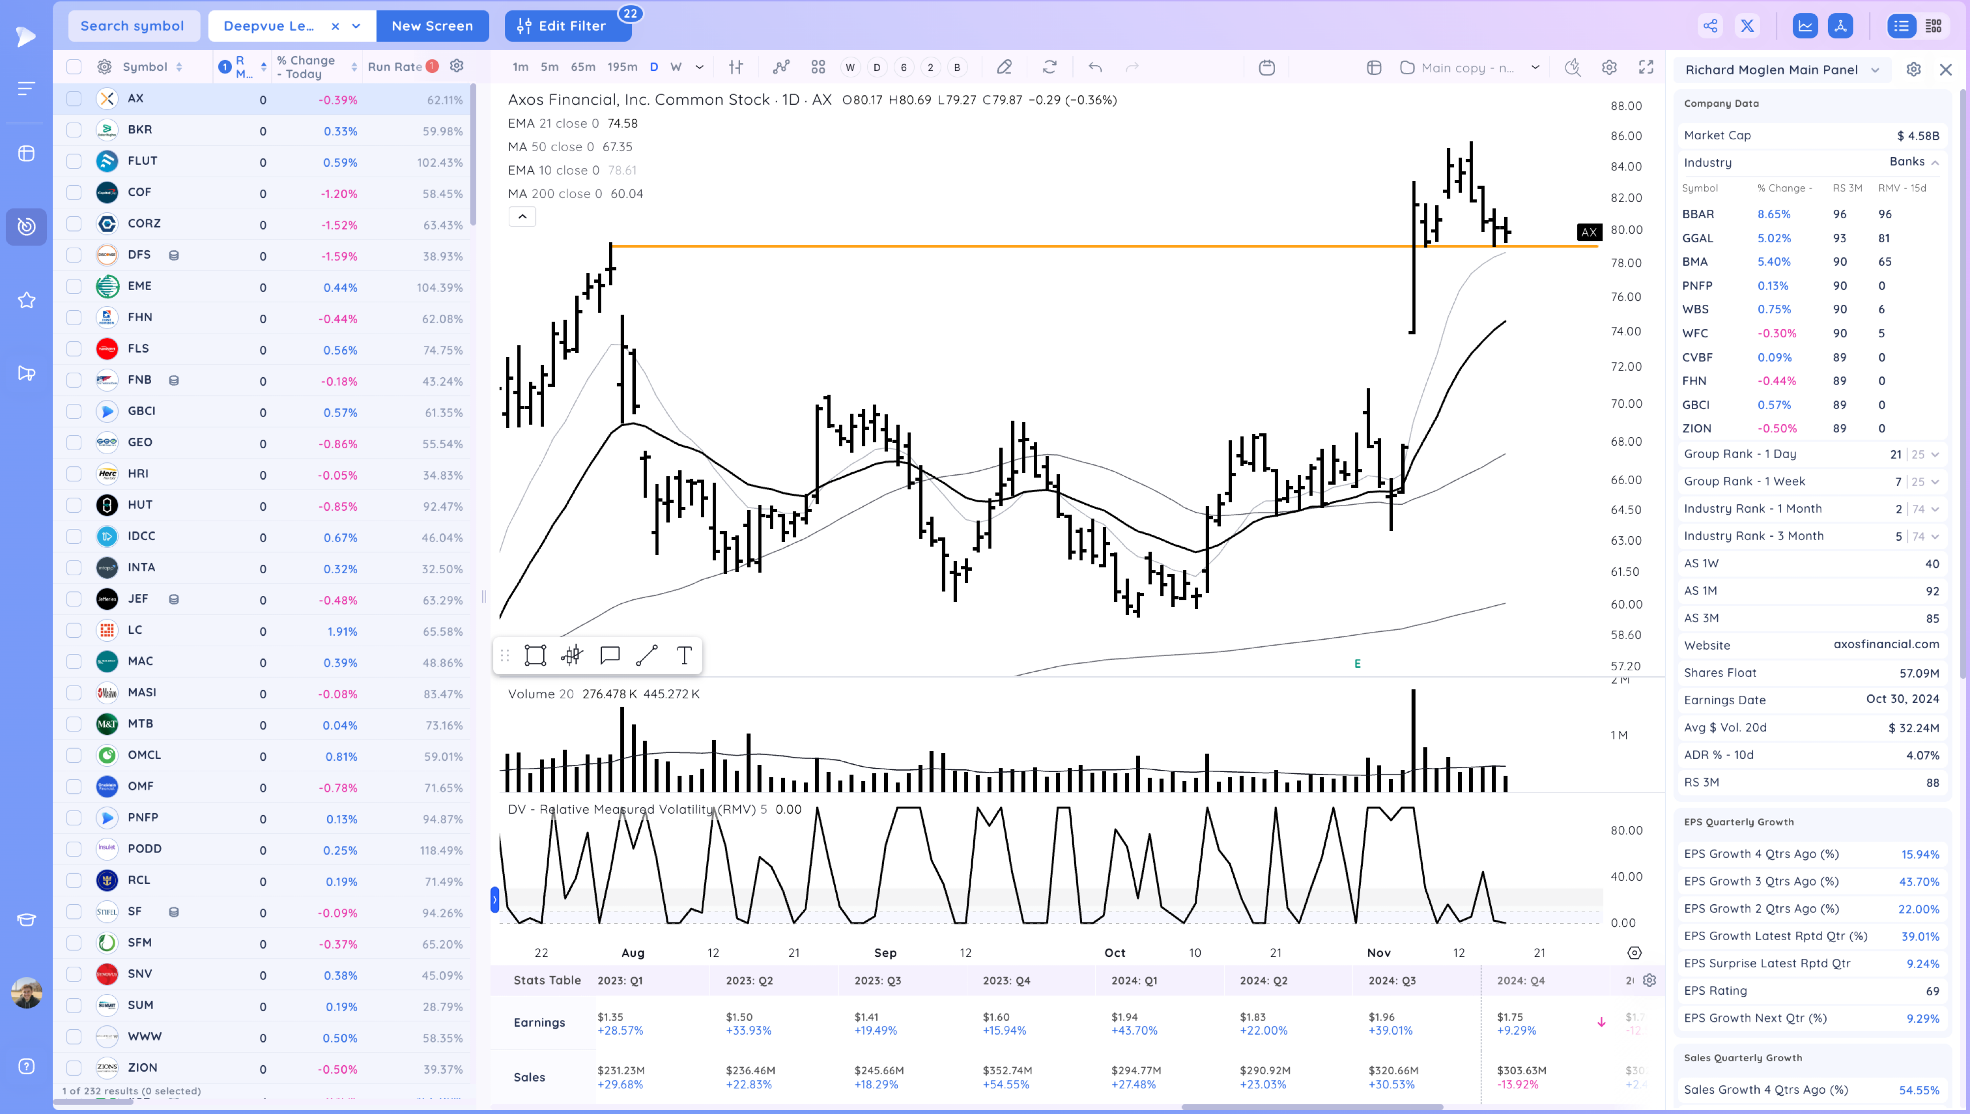Select the text annotation tool
The height and width of the screenshot is (1114, 1970).
pyautogui.click(x=684, y=655)
